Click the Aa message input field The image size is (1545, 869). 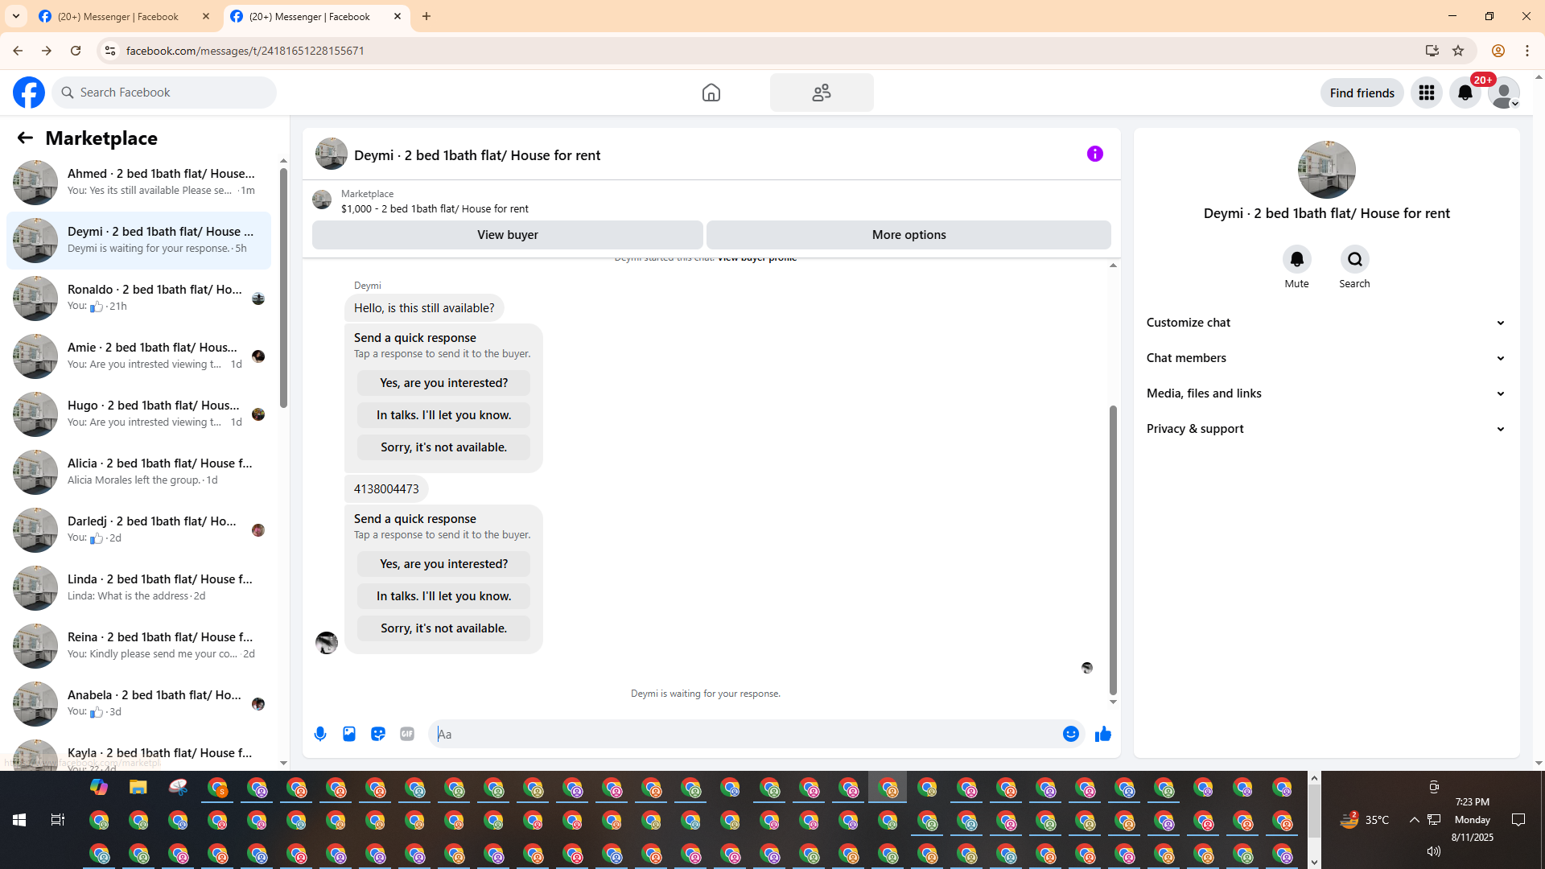pos(740,734)
